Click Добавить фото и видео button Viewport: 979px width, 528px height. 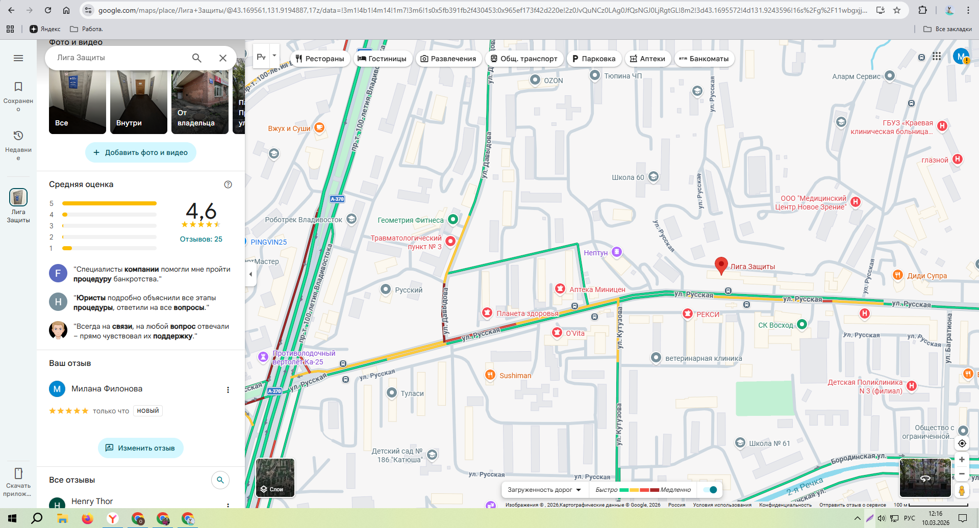(141, 152)
